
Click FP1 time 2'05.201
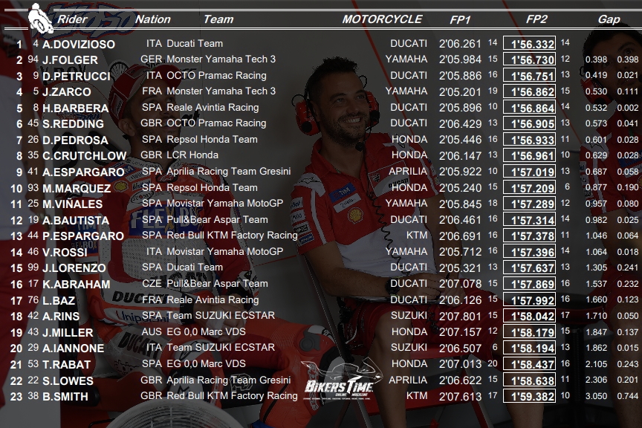[460, 91]
